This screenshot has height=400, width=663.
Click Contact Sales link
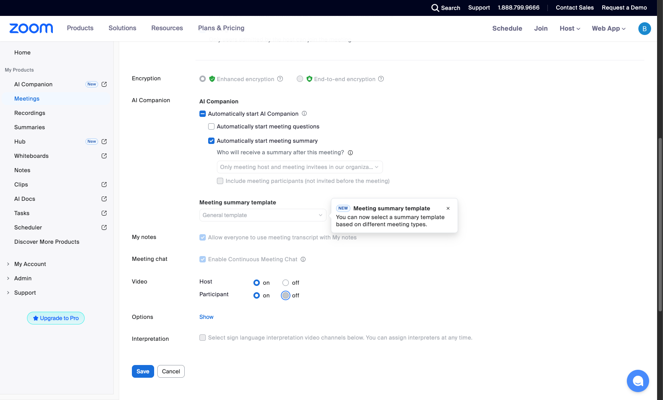(x=575, y=8)
